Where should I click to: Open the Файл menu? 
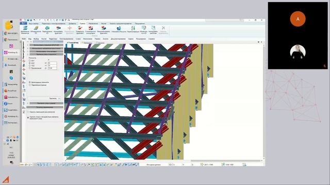click(x=24, y=39)
